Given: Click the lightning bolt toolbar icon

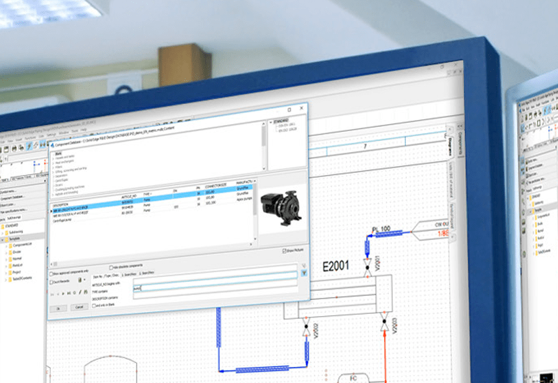Looking at the screenshot, I should click(x=29, y=146).
